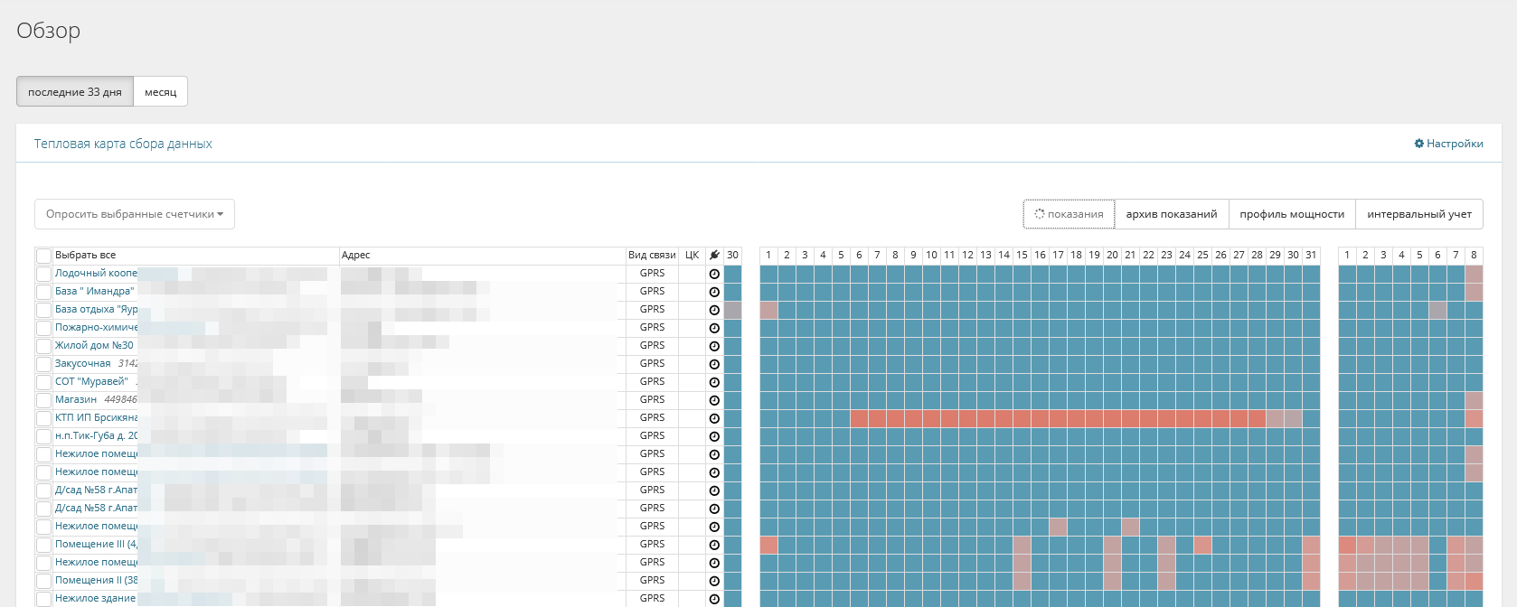Viewport: 1517px width, 607px height.
Task: Click gray day-30 cell for База отдыха
Action: (732, 310)
